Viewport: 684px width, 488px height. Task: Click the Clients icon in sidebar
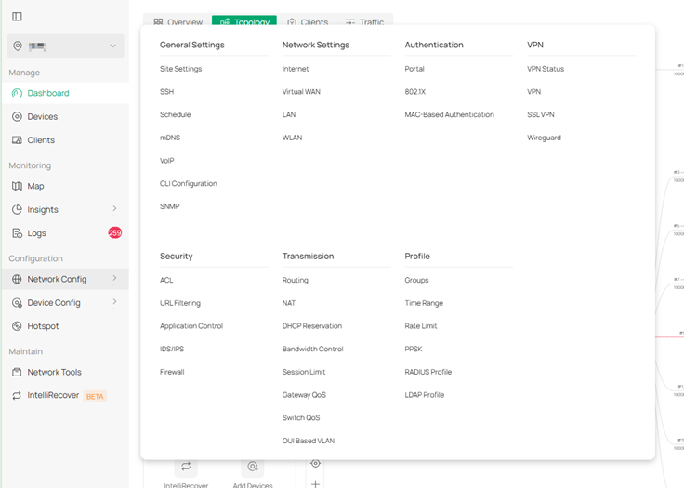tap(17, 140)
